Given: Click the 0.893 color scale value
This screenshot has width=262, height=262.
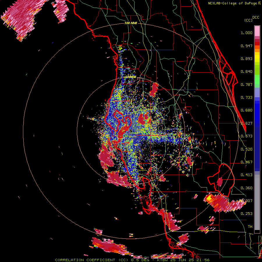Looking at the screenshot, I should 247,59.
